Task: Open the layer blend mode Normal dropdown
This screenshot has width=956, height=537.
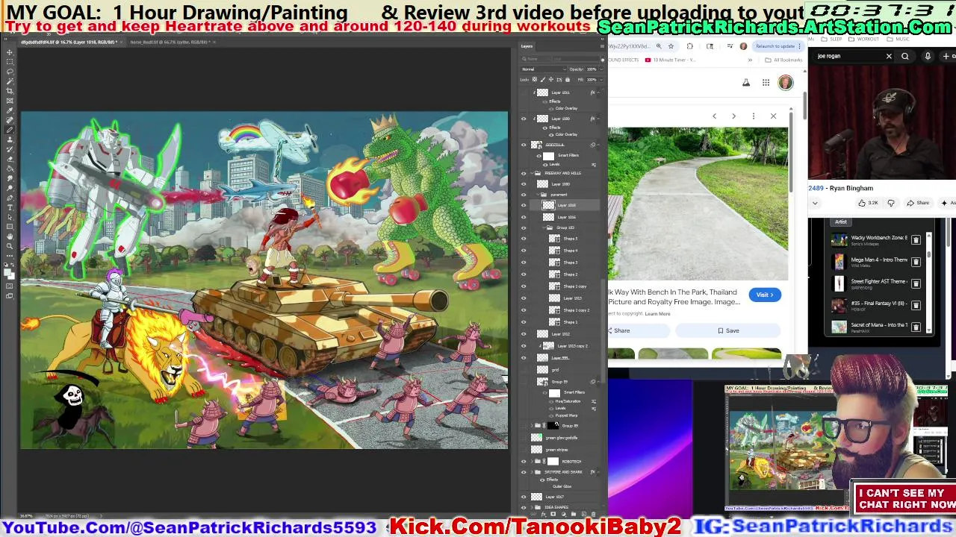Action: tap(544, 69)
